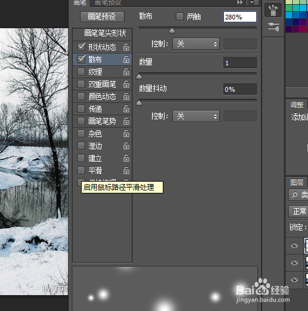This screenshot has width=308, height=311.
Task: Adjust the 数量抖动 jitter slider handle
Action: [x=139, y=102]
